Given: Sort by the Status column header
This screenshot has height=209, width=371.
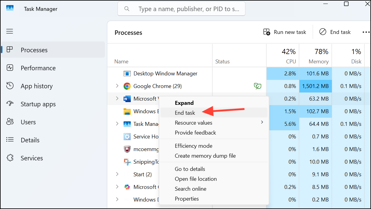Looking at the screenshot, I should pyautogui.click(x=239, y=56).
